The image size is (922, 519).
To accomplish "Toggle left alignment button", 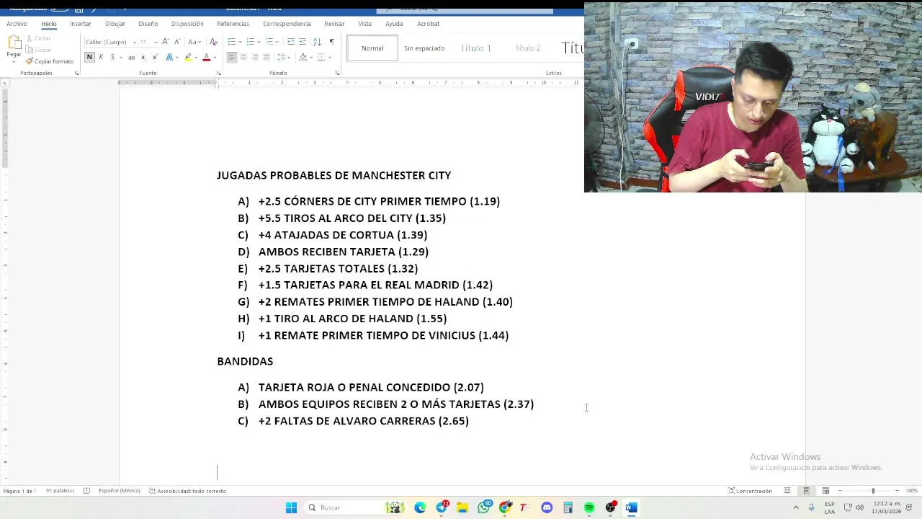I will click(232, 57).
